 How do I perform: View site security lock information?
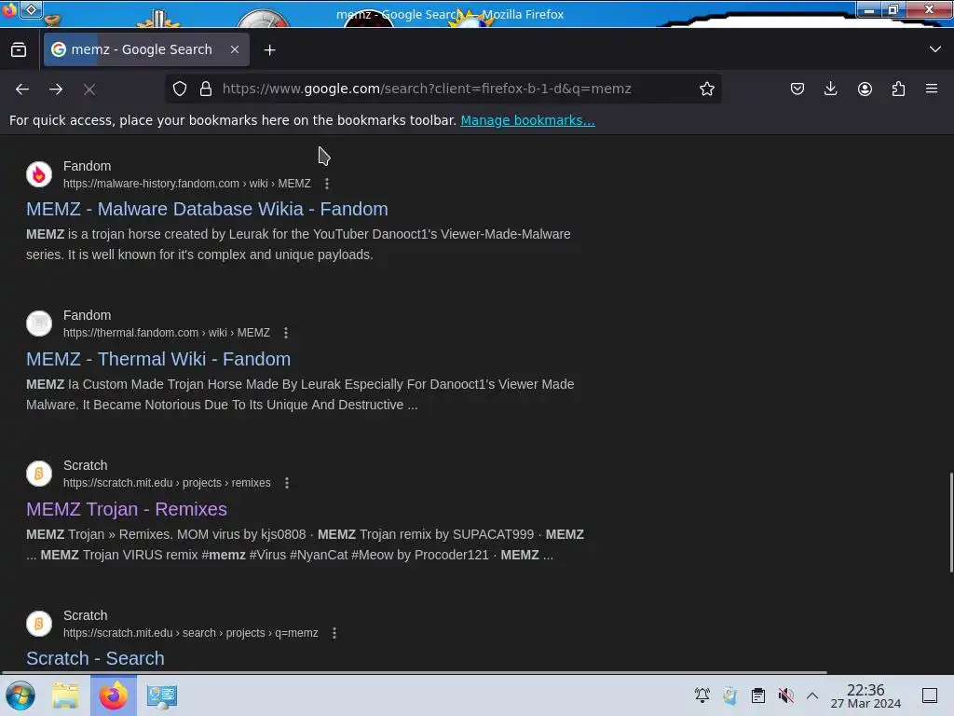(206, 89)
